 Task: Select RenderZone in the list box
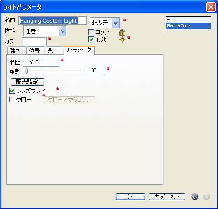[188, 26]
